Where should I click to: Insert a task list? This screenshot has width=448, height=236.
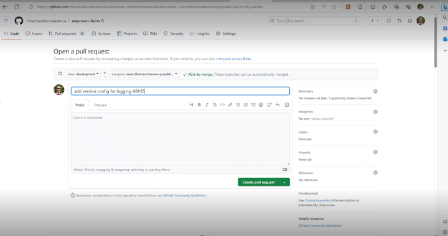coord(253,105)
